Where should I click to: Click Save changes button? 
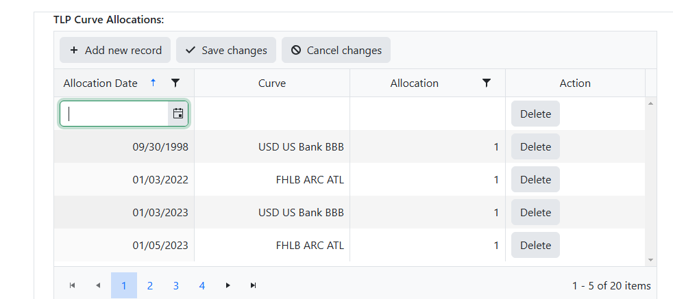coord(225,50)
